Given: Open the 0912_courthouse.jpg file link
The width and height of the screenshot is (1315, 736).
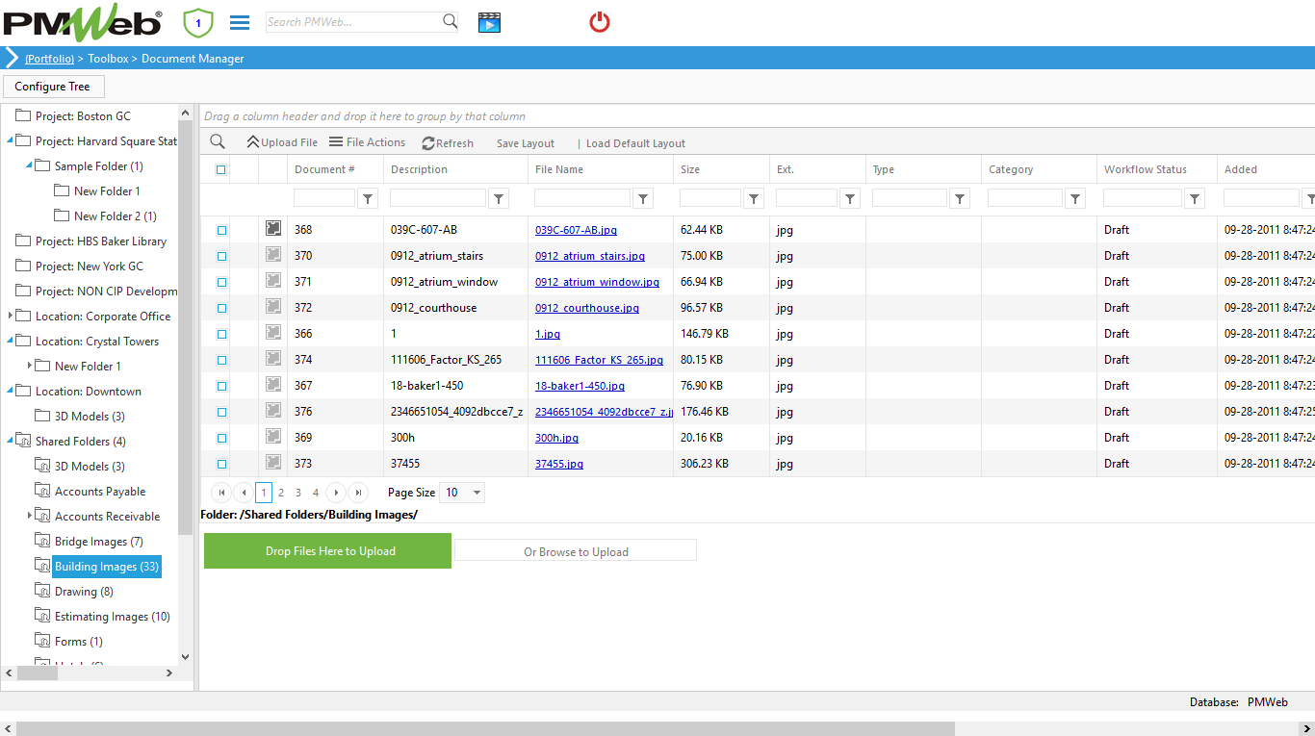Looking at the screenshot, I should (x=587, y=307).
